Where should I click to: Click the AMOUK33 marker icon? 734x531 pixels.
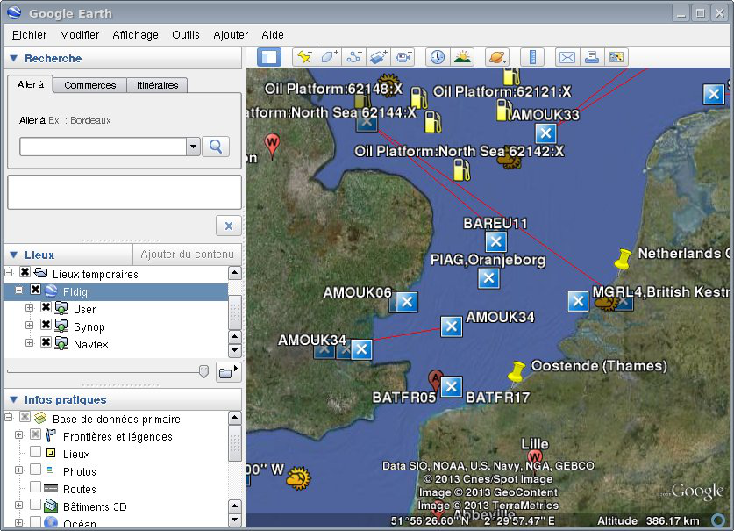click(x=545, y=133)
